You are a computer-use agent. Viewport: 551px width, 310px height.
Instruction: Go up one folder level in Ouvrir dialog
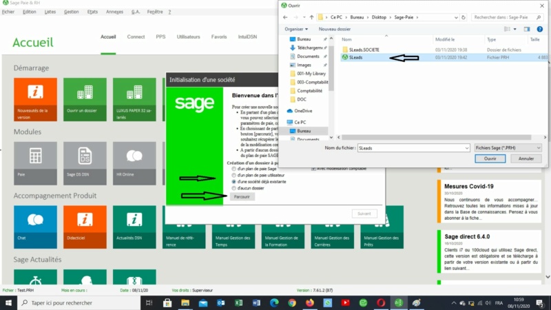(x=312, y=17)
